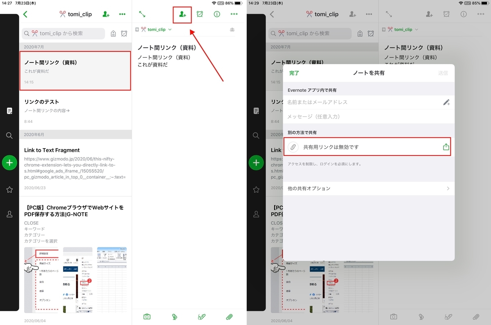
Task: Set a reminder via alarm clock icon, left note toolbar
Action: (x=200, y=14)
